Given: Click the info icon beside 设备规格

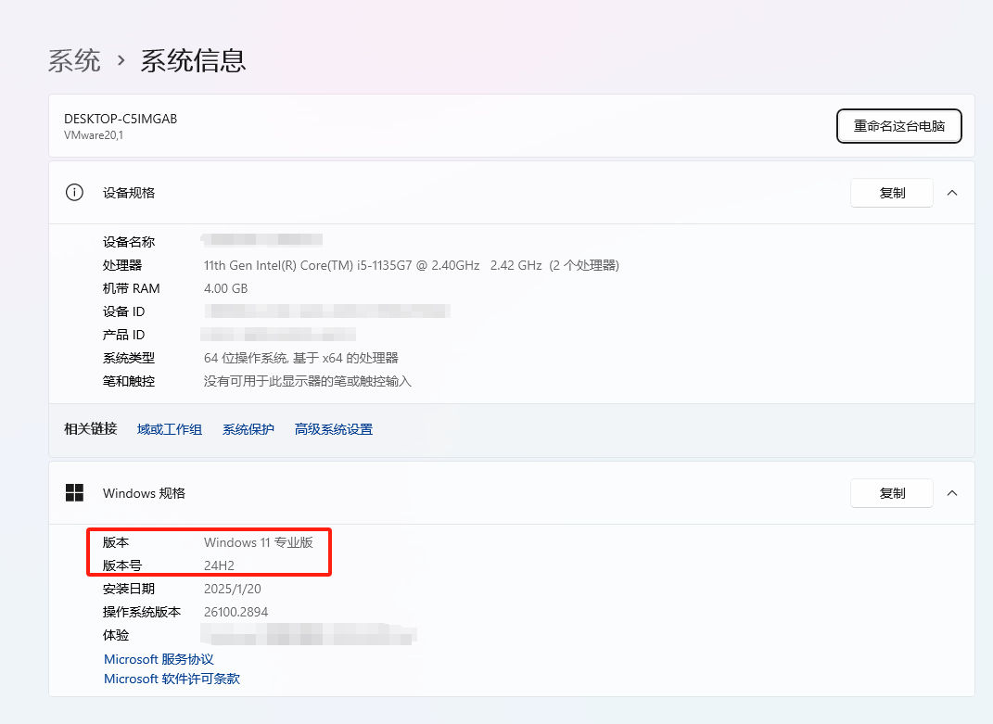Looking at the screenshot, I should pos(74,193).
